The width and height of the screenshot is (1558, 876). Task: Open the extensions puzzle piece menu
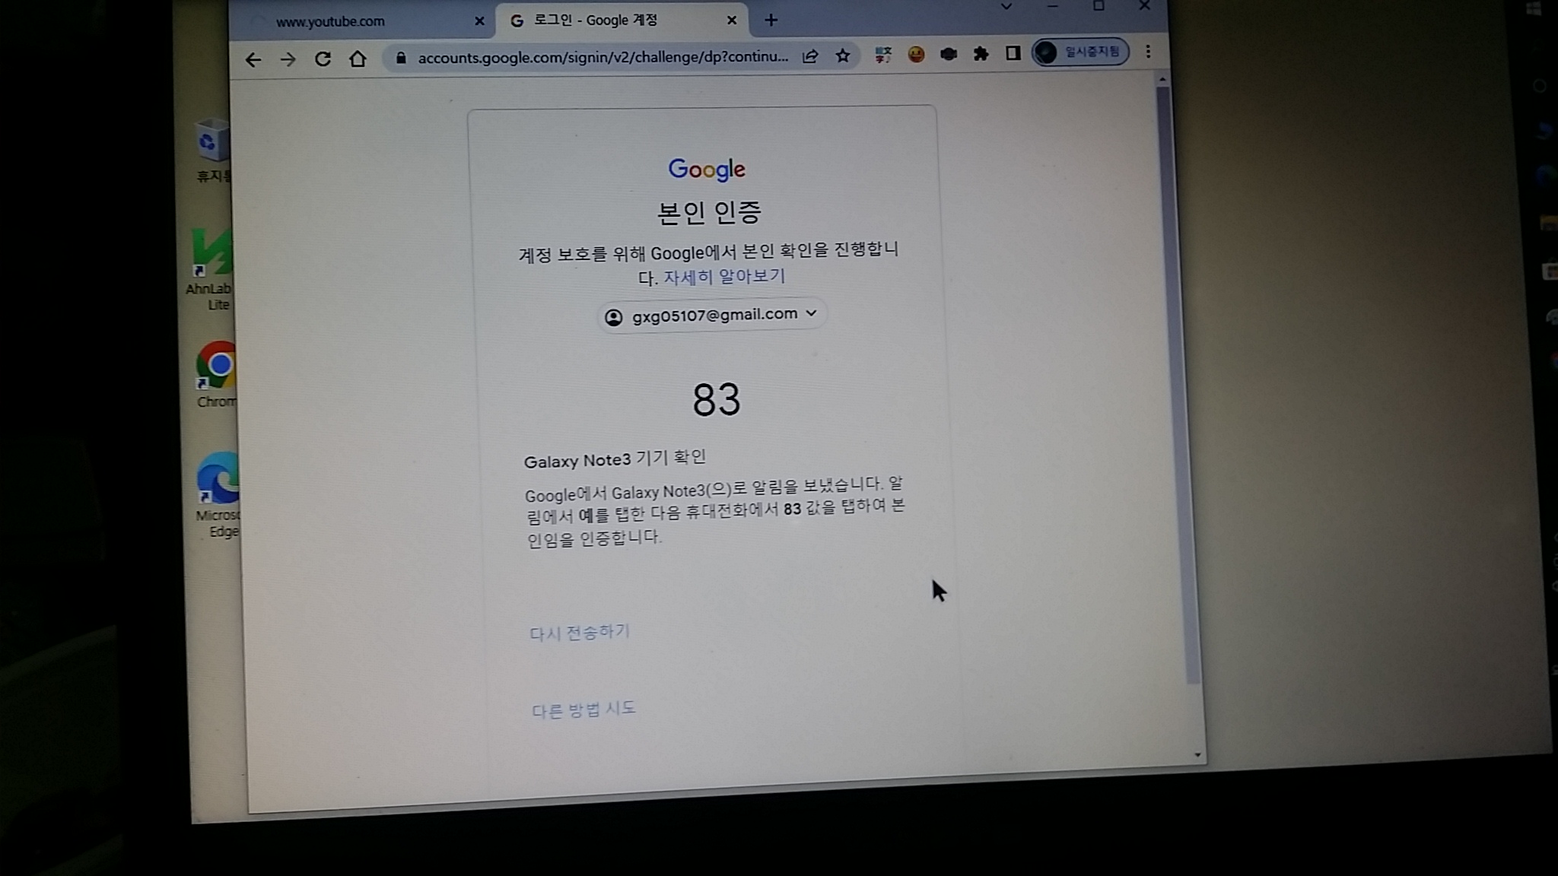[981, 53]
